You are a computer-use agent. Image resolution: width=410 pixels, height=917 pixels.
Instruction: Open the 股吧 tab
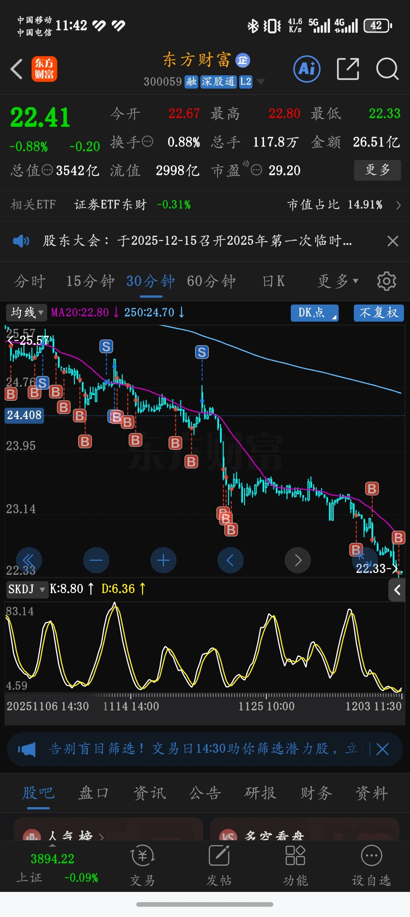pos(38,793)
